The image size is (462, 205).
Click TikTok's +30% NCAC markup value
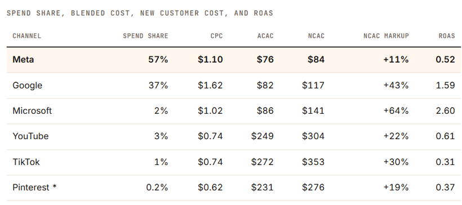coord(396,162)
